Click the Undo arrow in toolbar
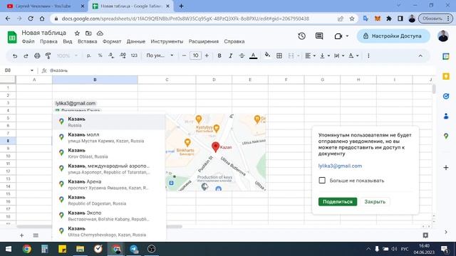Screen dimensions: 456x256 point(15,55)
